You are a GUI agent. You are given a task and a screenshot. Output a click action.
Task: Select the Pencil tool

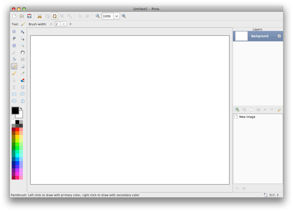14,73
